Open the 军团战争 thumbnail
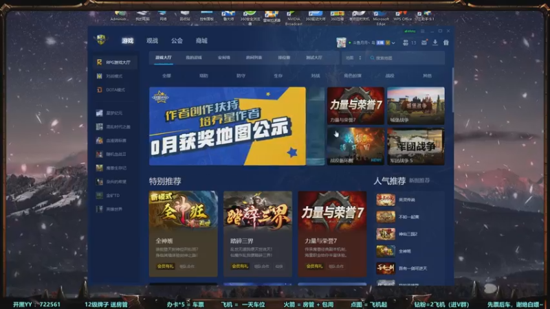 click(x=416, y=146)
